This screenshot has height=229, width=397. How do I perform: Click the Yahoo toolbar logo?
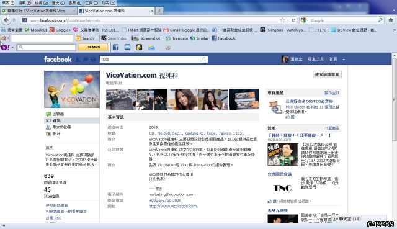coord(5,47)
